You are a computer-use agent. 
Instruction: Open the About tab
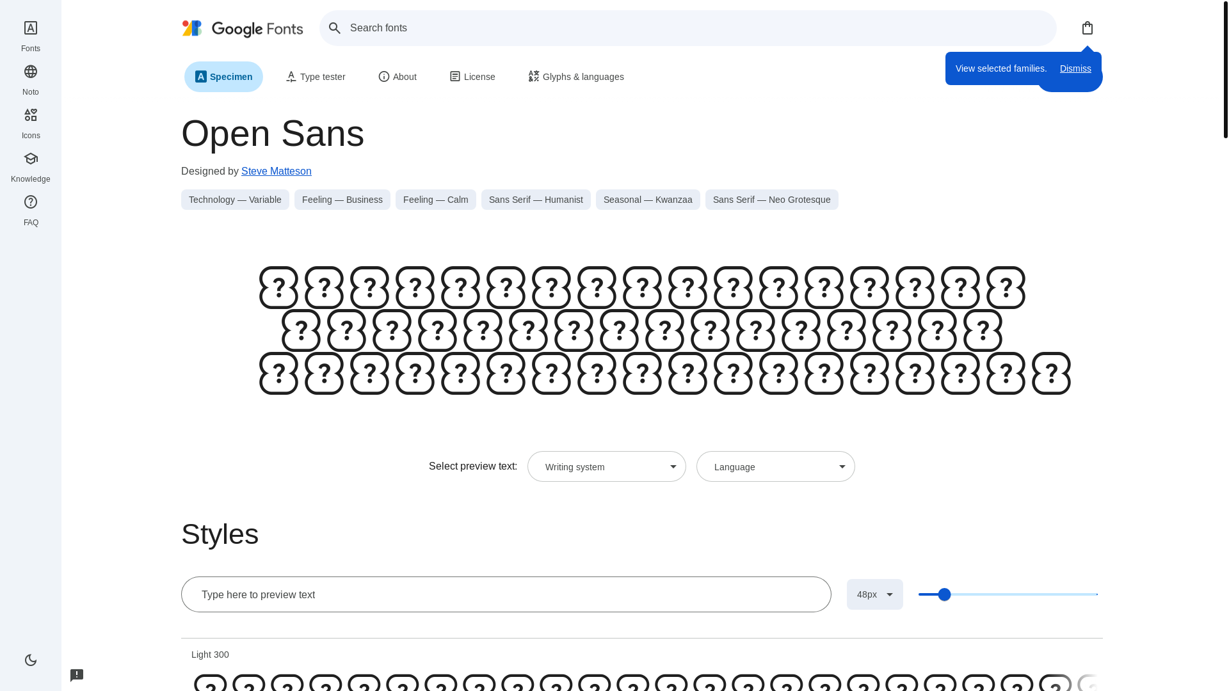(398, 77)
